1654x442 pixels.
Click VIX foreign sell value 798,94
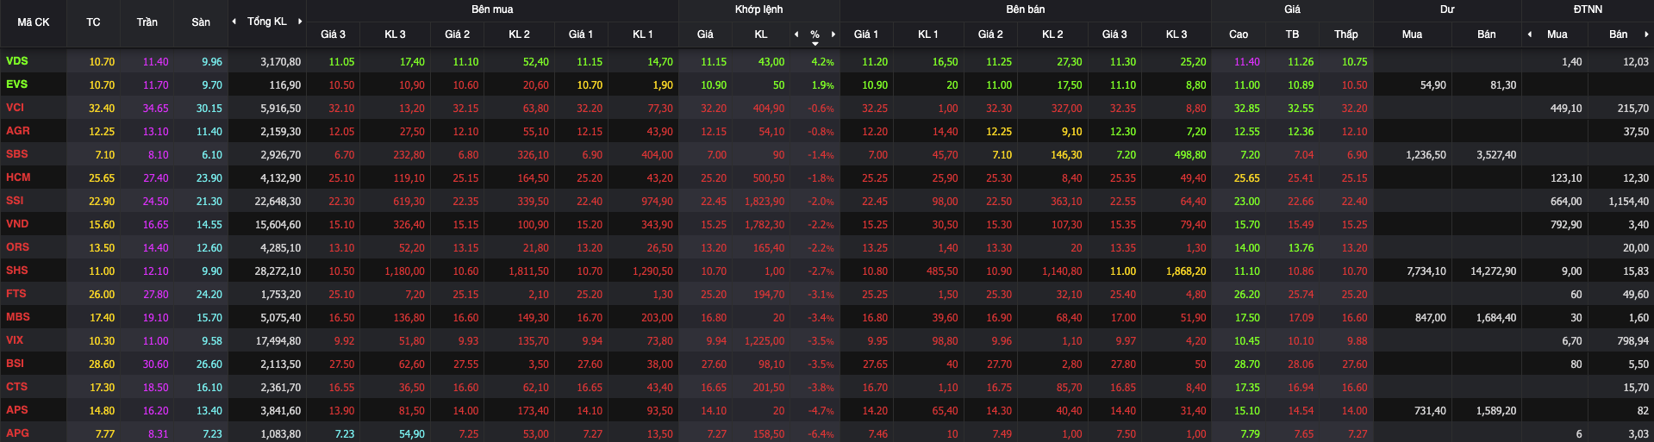point(1633,341)
